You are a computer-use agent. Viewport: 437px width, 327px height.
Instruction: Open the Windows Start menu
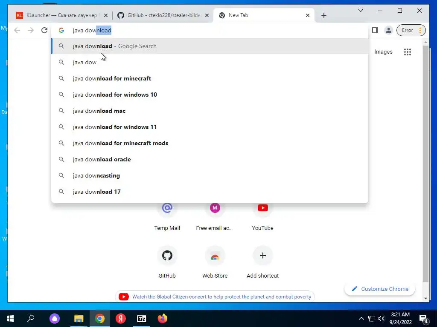point(10,318)
